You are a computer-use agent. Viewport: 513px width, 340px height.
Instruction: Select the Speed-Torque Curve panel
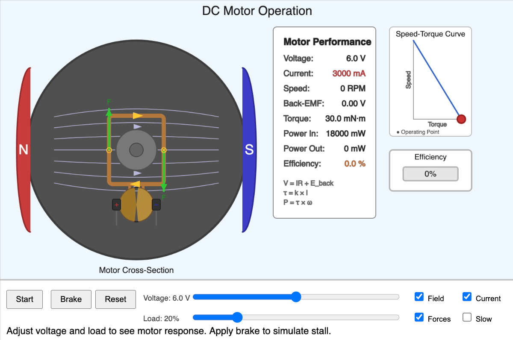[430, 81]
